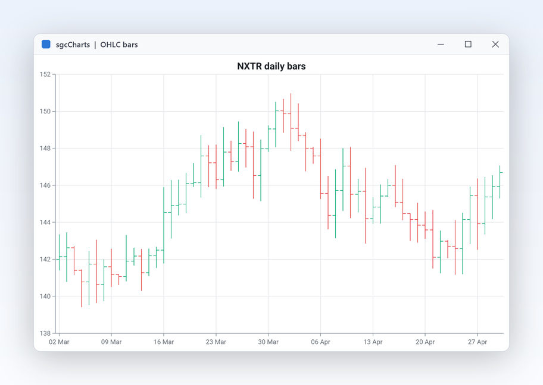The height and width of the screenshot is (385, 543).
Task: Select the green OHLC bar at 16 Mar
Action: (x=164, y=225)
